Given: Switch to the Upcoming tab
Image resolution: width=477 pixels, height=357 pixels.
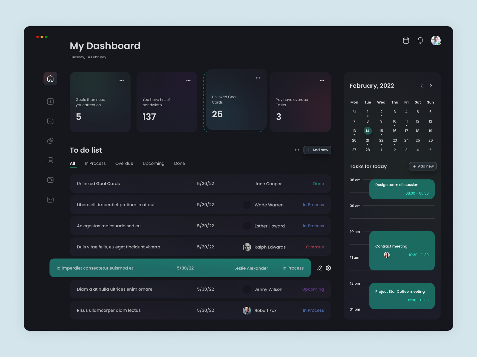Looking at the screenshot, I should [154, 163].
